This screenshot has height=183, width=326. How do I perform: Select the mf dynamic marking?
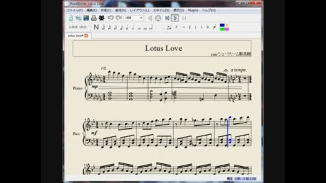94,133
